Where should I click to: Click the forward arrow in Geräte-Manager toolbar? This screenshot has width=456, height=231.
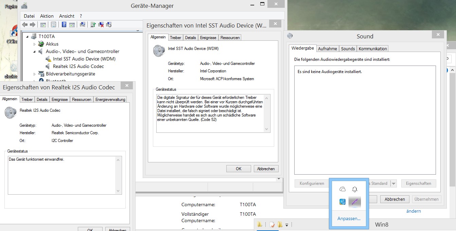[33, 24]
